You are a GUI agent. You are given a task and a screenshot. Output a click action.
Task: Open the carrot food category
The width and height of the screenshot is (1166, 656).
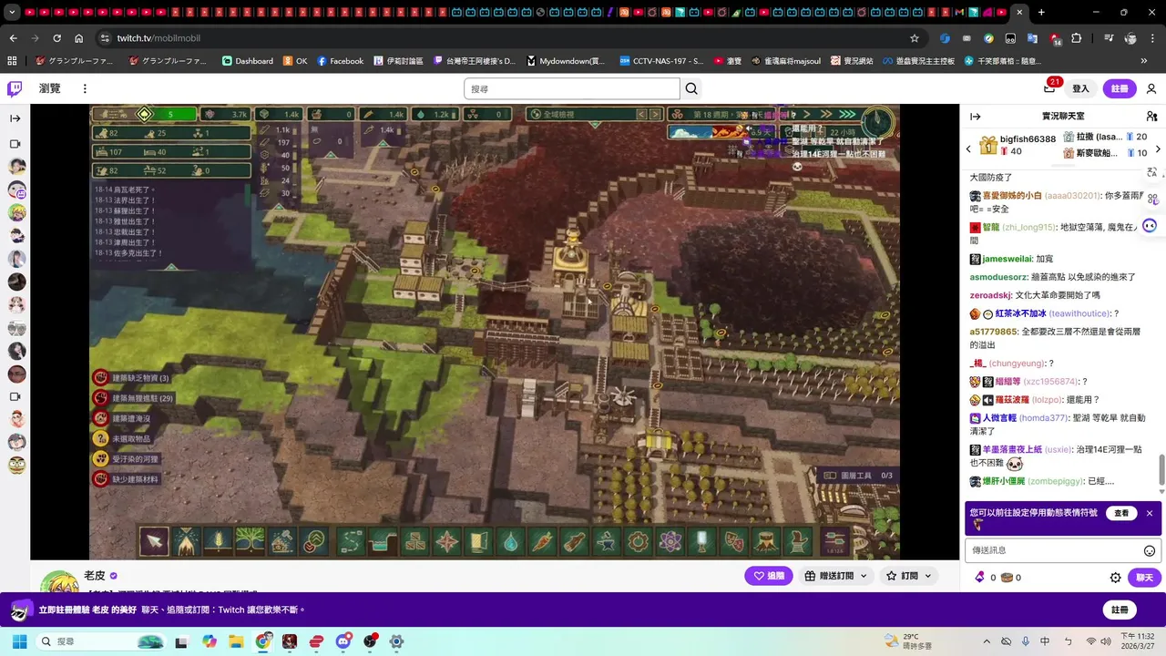coord(542,541)
